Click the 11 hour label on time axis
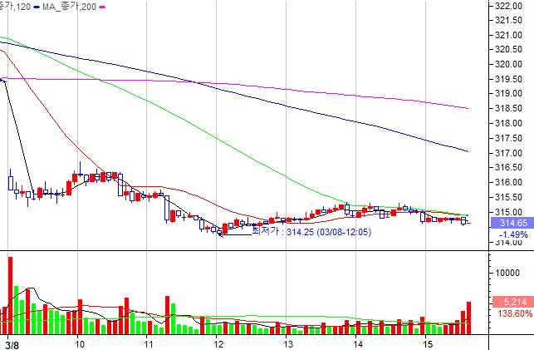Screen dimensions: 534x350 click(149, 344)
